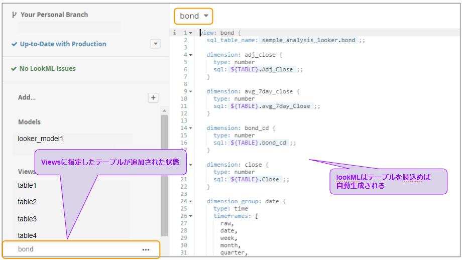The image size is (463, 260).
Task: Click ${TABLE}.bond_cd on line 16
Action: tap(259, 143)
